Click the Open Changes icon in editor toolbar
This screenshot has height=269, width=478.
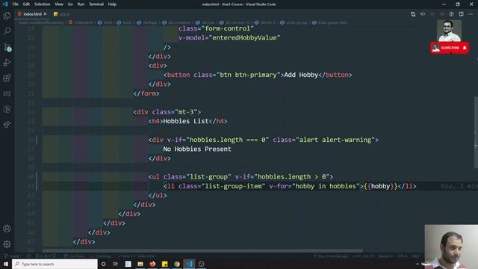coord(413,14)
